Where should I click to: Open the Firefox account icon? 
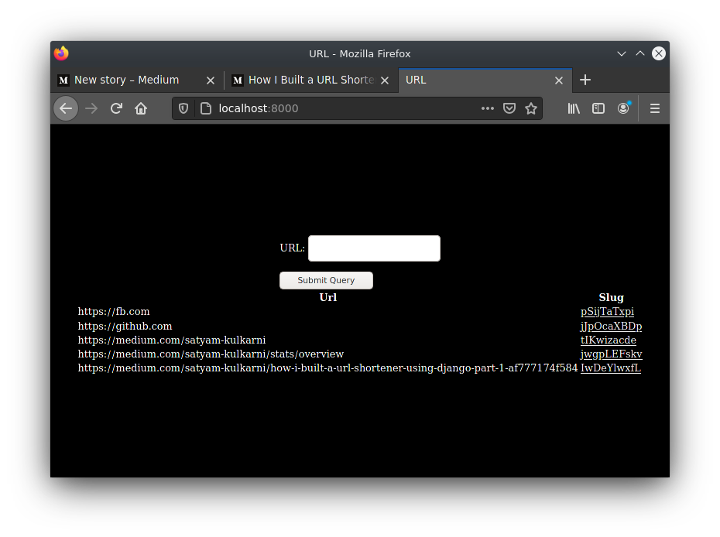click(x=623, y=108)
